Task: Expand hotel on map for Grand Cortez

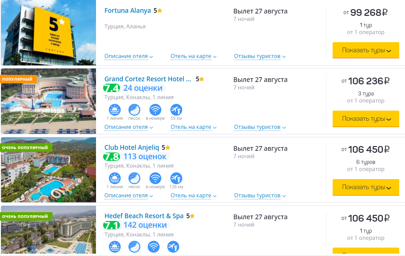Action: click(193, 127)
